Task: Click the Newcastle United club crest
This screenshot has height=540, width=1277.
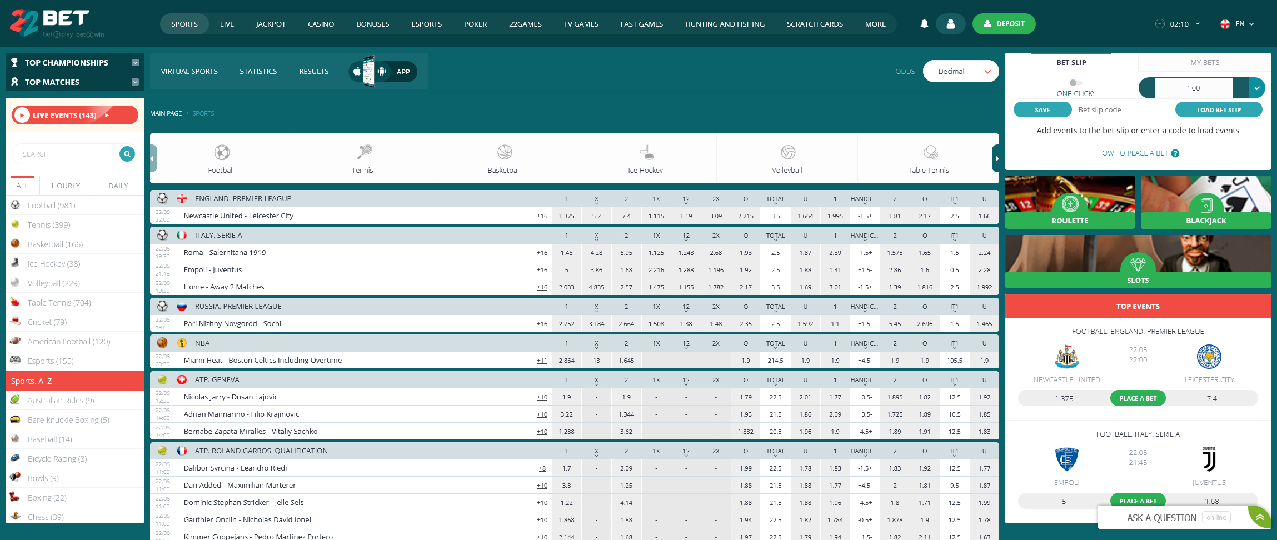Action: 1067,357
